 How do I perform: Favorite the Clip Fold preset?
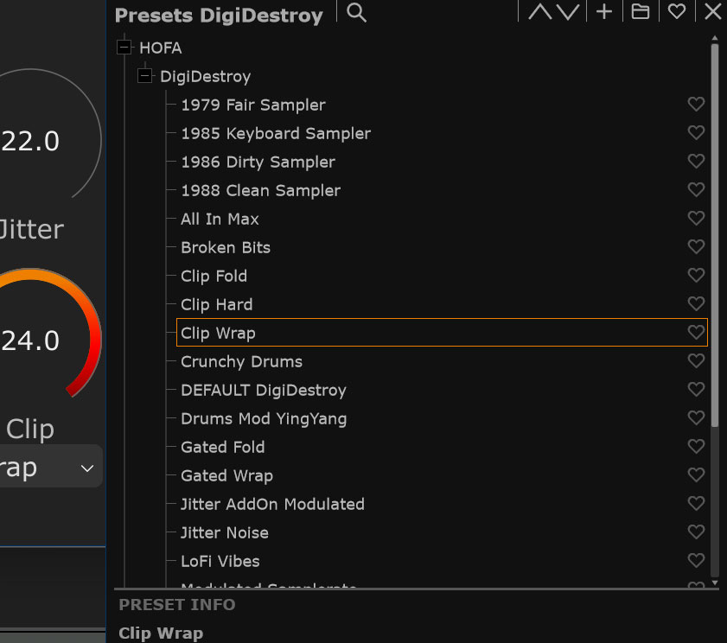coord(696,275)
